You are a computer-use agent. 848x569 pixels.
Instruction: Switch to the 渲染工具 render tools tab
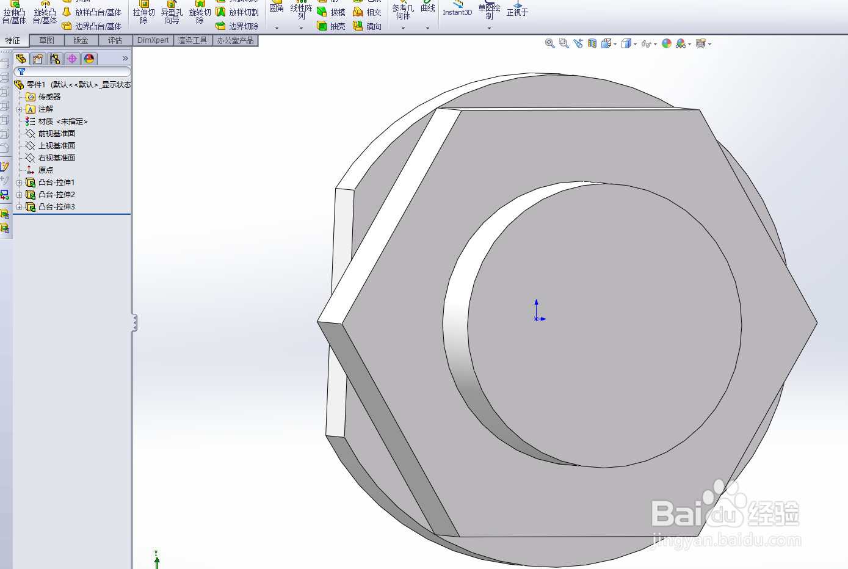click(193, 40)
